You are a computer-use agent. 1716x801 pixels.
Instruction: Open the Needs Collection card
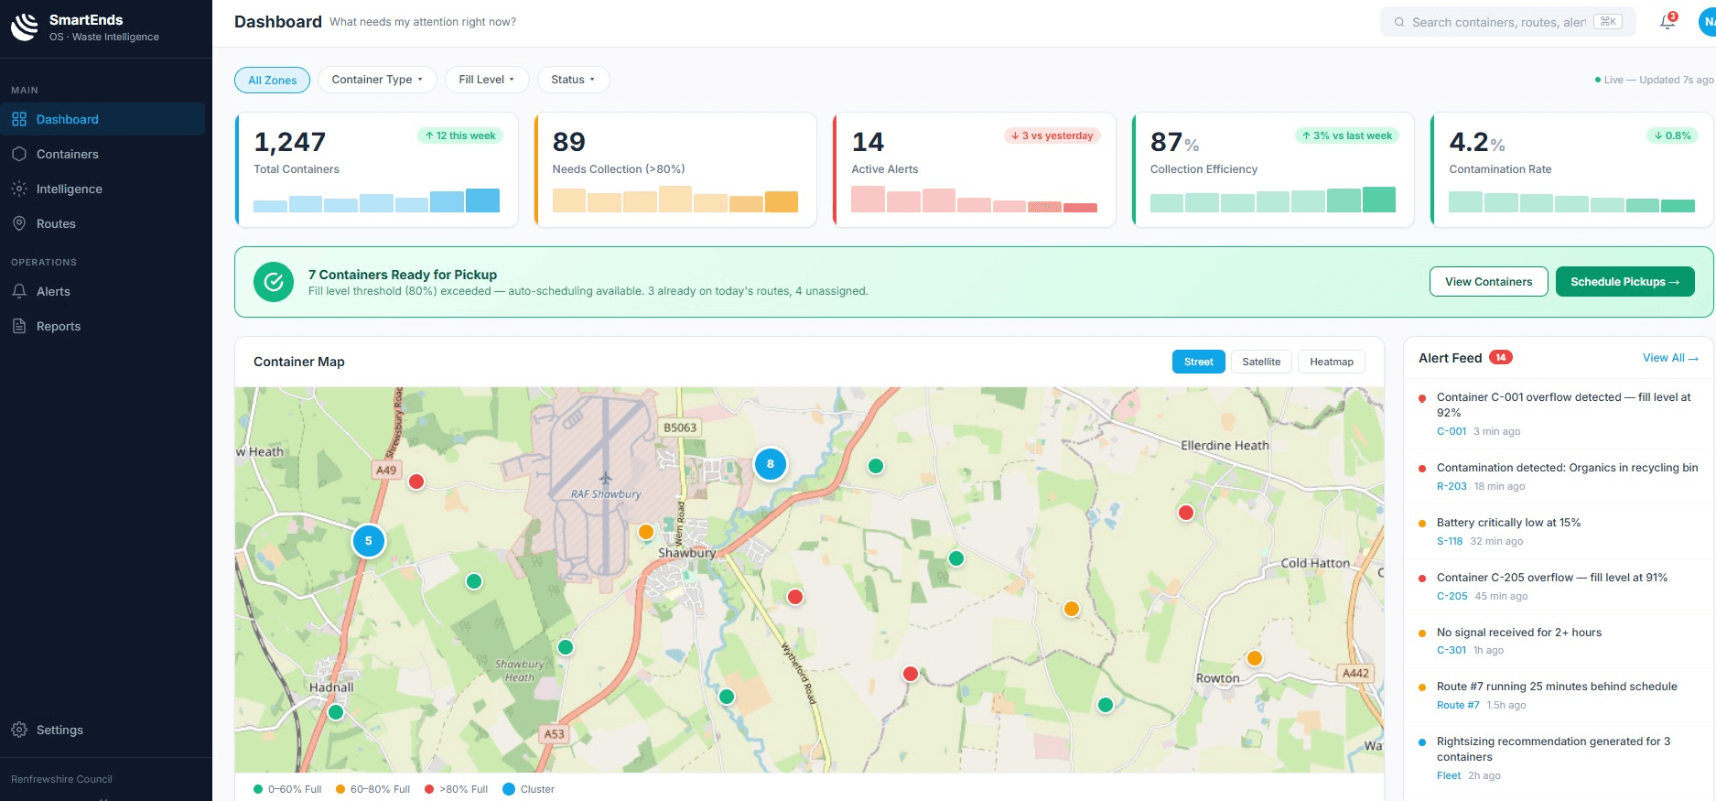tap(675, 169)
